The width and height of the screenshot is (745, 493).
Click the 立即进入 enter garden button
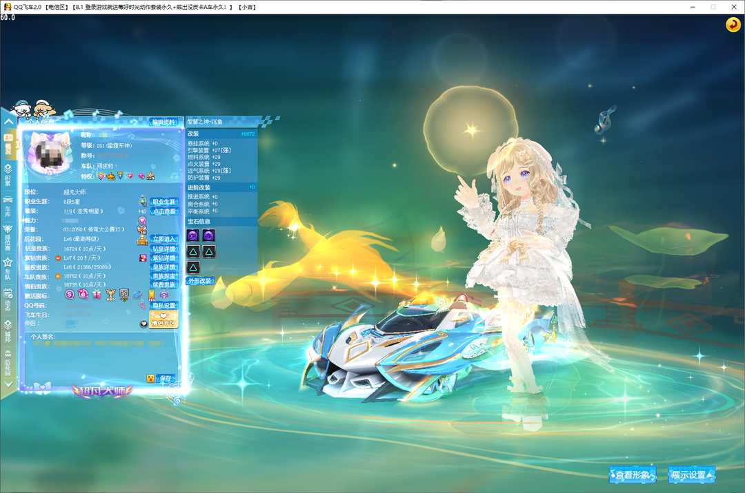pos(164,239)
